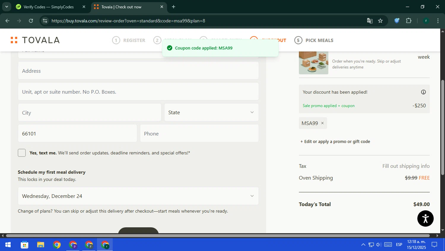Open the delivery date dropdown Wednesday, December 24
Viewport: 445px width, 251px height.
coord(138,196)
